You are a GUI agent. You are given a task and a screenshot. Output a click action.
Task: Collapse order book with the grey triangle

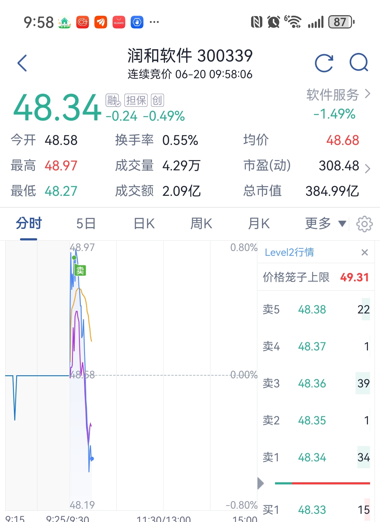click(260, 483)
